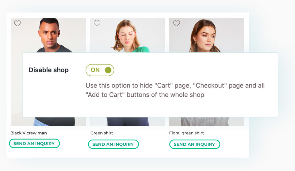Toggle the Disable shop switch
This screenshot has width=295, height=171.
[x=100, y=70]
